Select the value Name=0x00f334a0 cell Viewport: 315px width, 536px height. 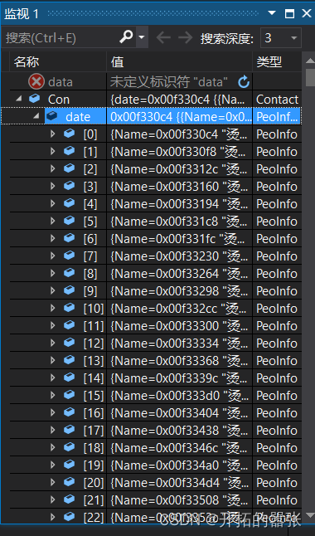coord(180,465)
